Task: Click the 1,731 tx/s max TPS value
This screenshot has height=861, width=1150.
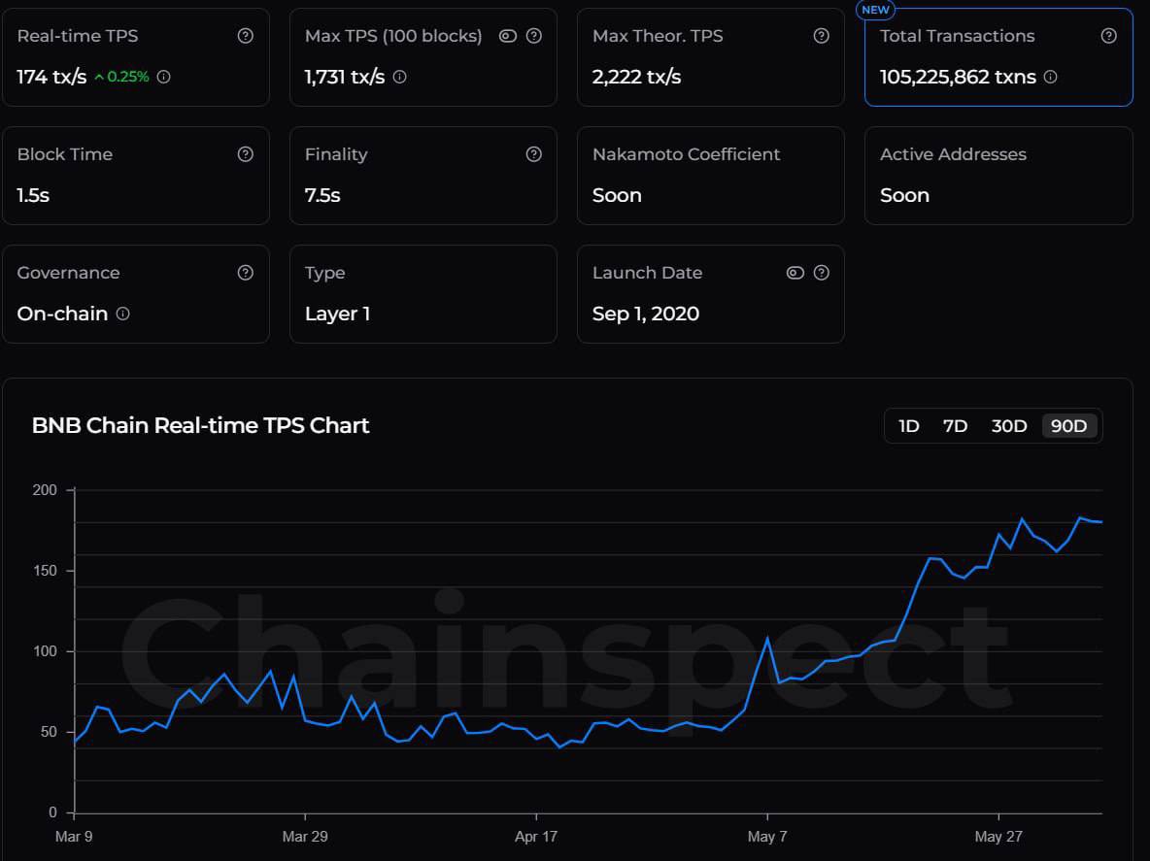Action: (x=345, y=77)
